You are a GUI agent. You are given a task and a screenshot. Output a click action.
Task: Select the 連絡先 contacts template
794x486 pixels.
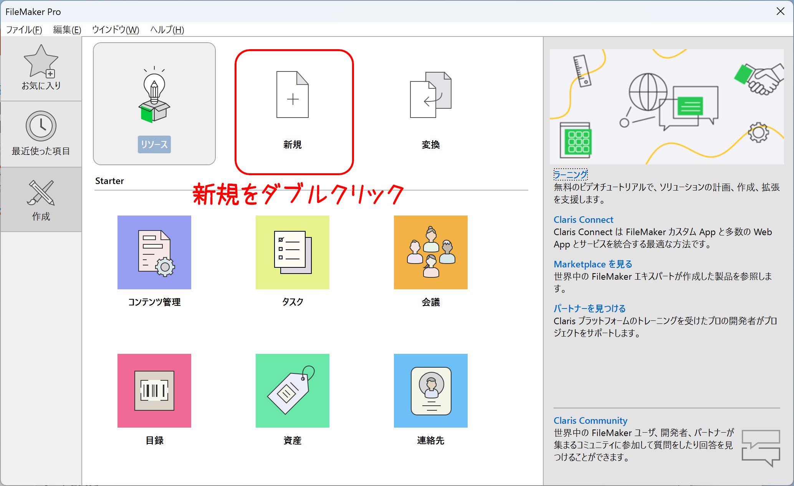coord(430,391)
